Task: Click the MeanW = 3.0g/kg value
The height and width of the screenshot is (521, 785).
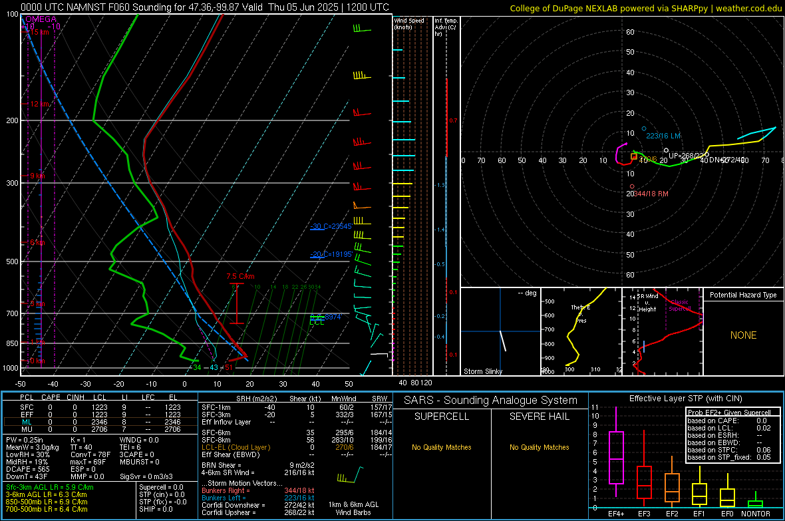Action: pos(33,447)
